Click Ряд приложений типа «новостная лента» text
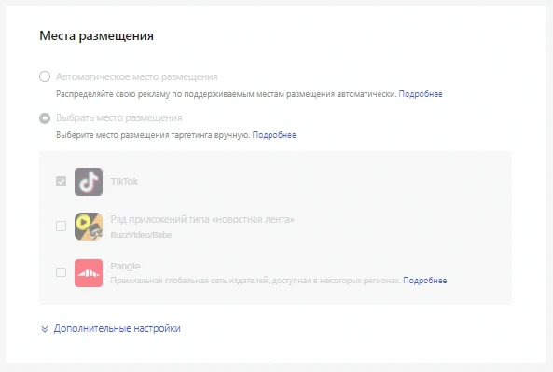This screenshot has width=553, height=372. [202, 219]
